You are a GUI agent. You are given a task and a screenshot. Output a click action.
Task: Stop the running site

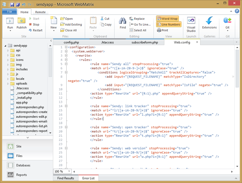34,24
